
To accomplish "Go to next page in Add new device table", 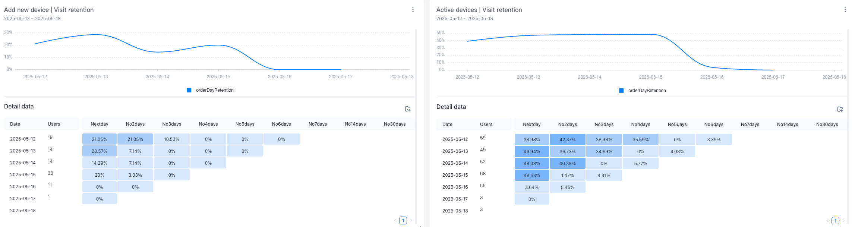I will click(411, 220).
